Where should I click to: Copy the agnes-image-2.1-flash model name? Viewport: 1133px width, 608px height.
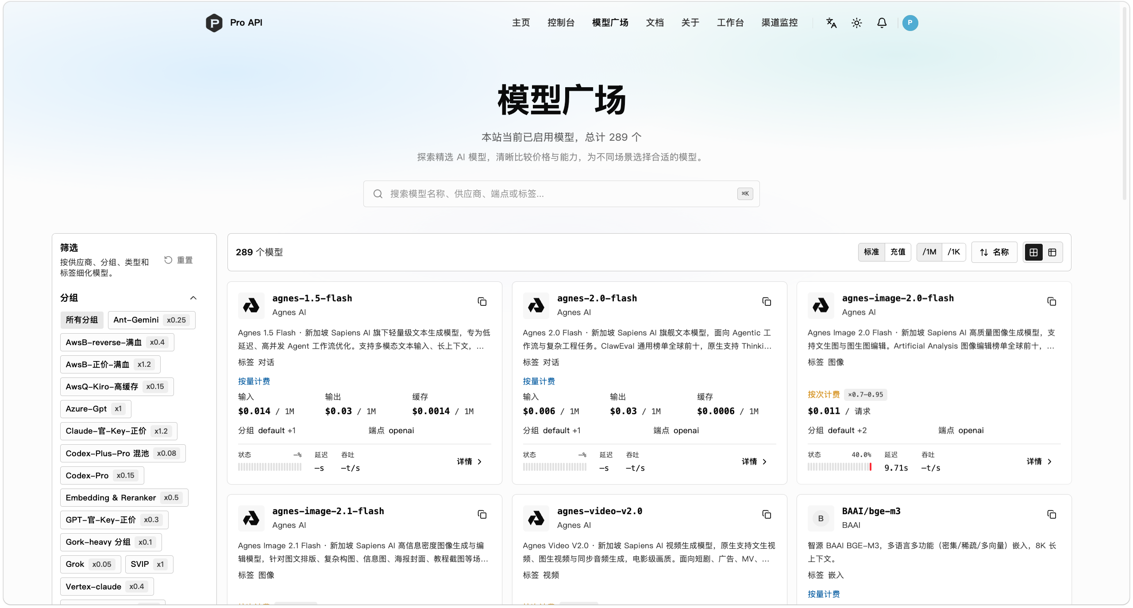tap(482, 515)
